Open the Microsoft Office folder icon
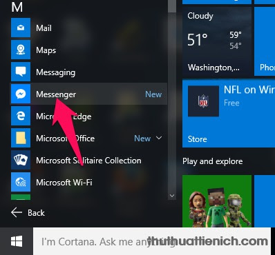 pos(21,138)
